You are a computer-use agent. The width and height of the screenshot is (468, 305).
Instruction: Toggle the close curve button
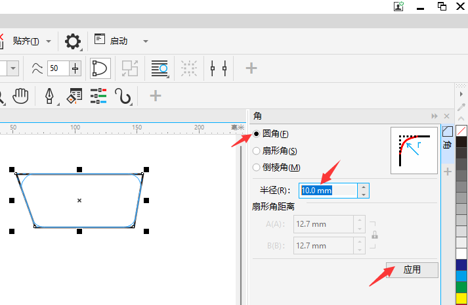(x=100, y=68)
